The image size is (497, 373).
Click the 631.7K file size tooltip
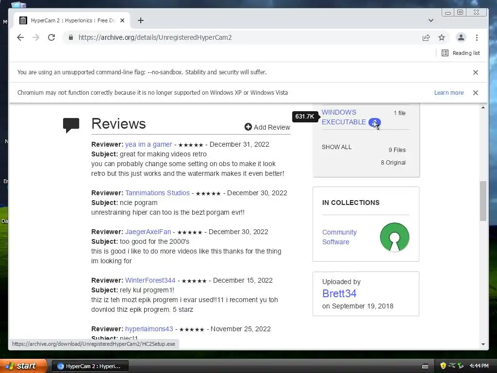pyautogui.click(x=305, y=117)
